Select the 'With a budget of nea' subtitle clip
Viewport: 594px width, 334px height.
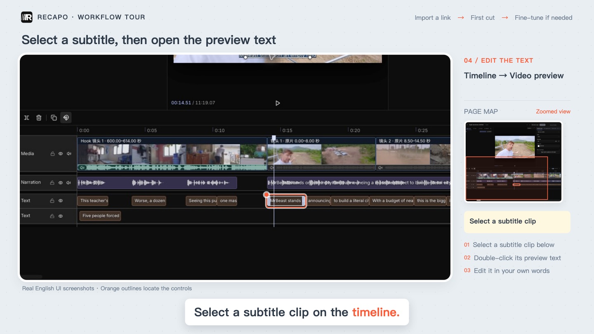(392, 201)
